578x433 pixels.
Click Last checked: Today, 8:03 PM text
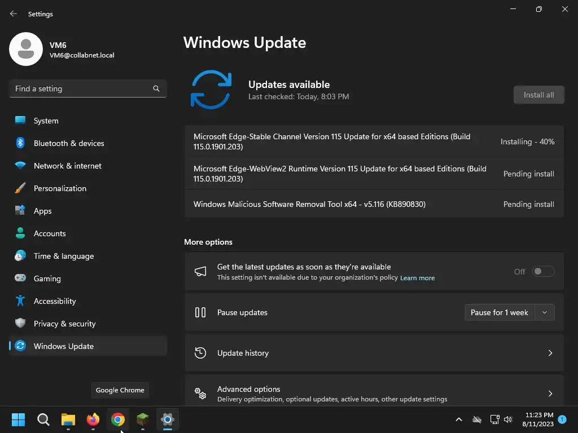pos(299,97)
